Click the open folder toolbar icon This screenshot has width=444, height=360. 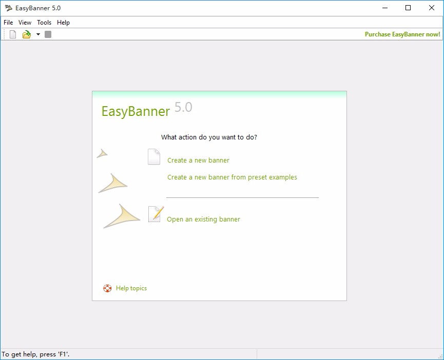pyautogui.click(x=27, y=34)
